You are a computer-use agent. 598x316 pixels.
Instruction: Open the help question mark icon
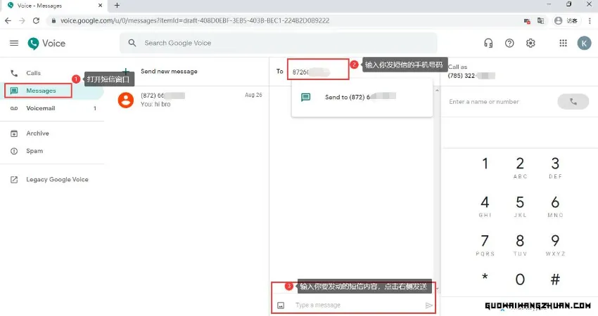click(509, 43)
